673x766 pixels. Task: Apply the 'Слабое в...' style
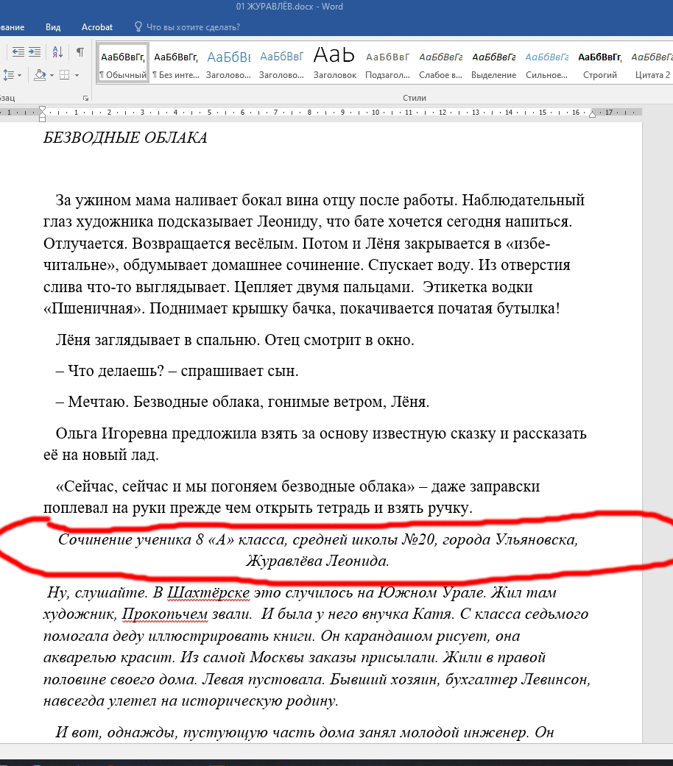(440, 63)
